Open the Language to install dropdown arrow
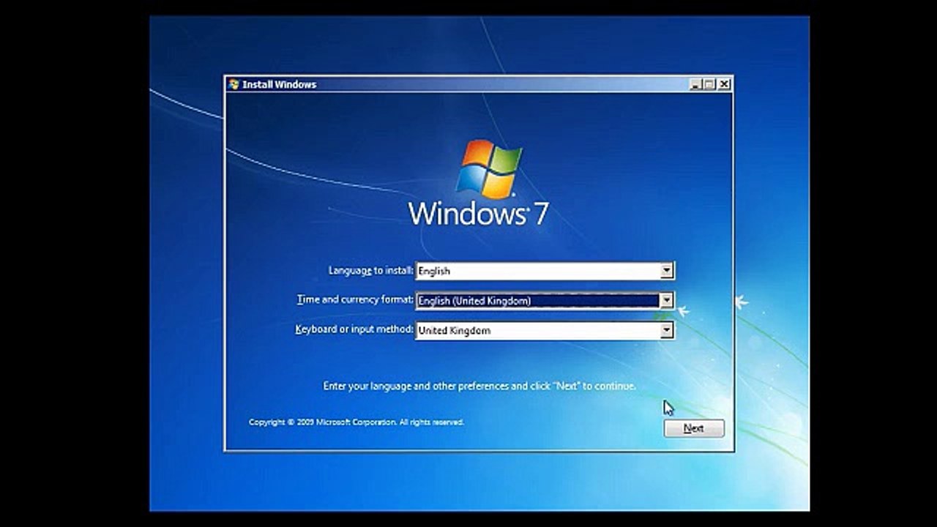This screenshot has height=527, width=937. (666, 271)
